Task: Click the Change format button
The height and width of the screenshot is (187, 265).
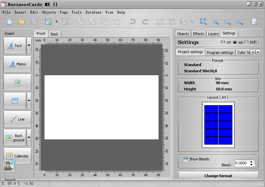Action: tap(218, 175)
